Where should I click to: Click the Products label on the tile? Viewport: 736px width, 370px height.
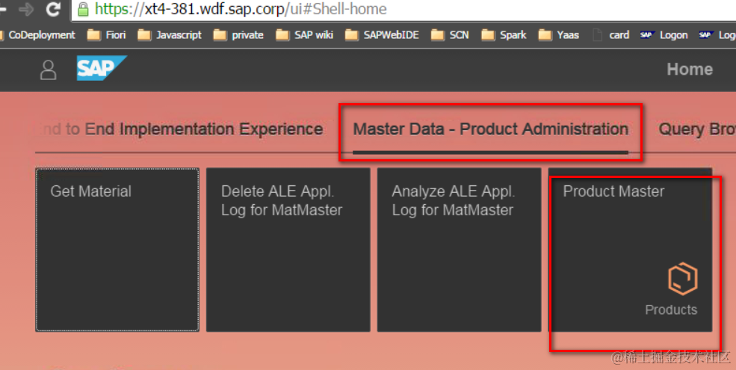(671, 310)
